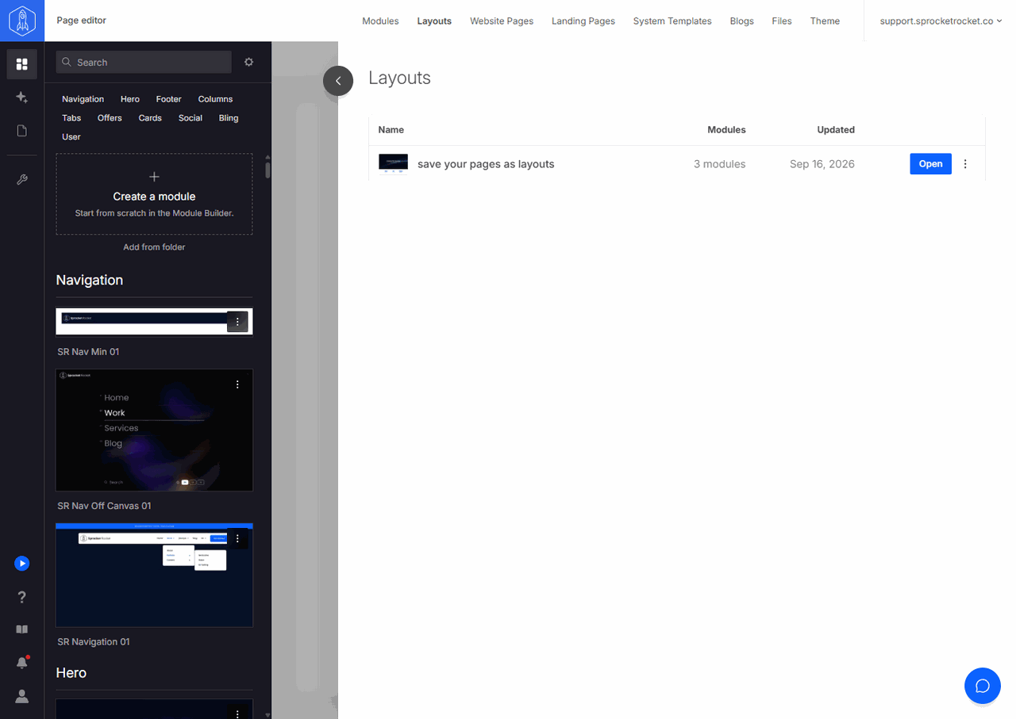Open the wrench tools icon in sidebar
The image size is (1016, 719).
click(22, 180)
